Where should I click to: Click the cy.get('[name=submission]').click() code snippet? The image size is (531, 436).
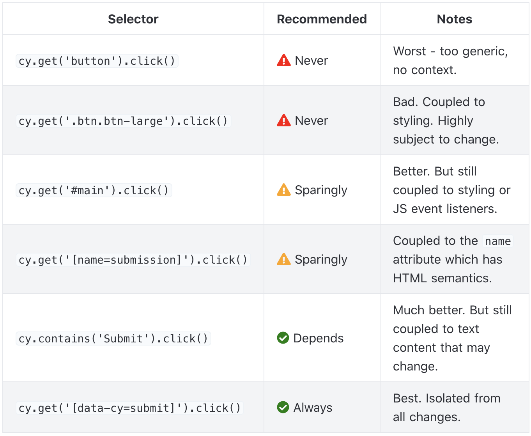click(x=133, y=260)
